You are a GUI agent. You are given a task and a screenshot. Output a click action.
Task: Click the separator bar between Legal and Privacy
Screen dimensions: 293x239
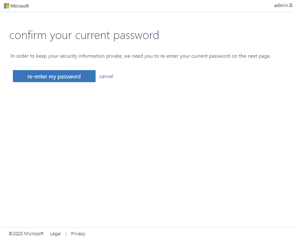tap(66, 234)
